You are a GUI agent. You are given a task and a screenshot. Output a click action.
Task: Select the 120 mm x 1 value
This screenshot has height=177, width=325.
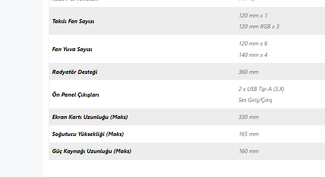(x=253, y=15)
